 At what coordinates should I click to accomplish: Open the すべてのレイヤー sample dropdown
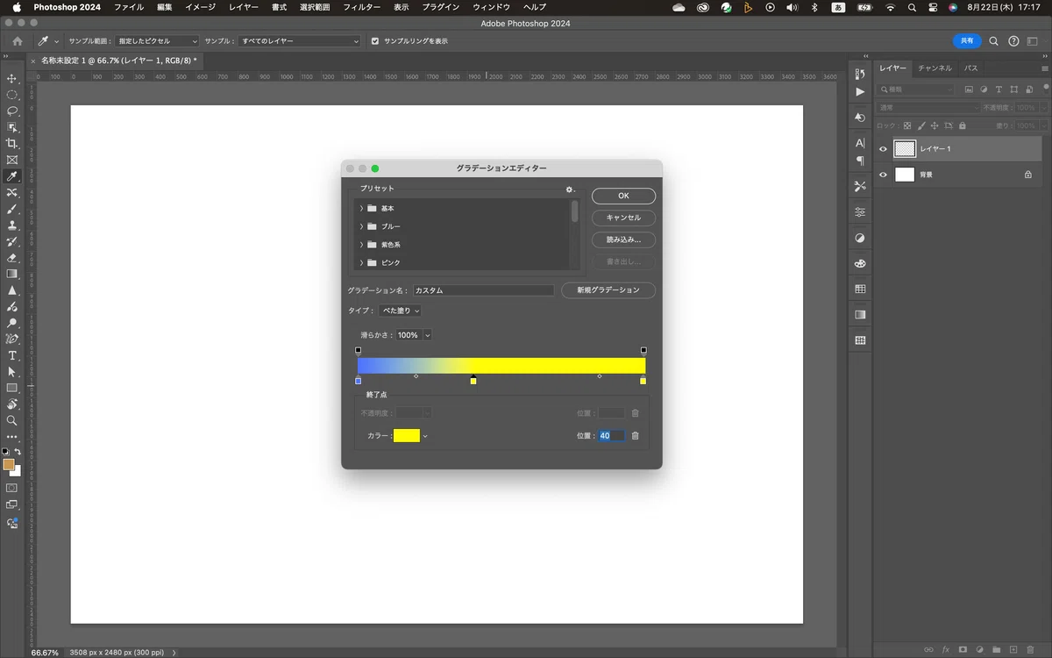point(299,41)
